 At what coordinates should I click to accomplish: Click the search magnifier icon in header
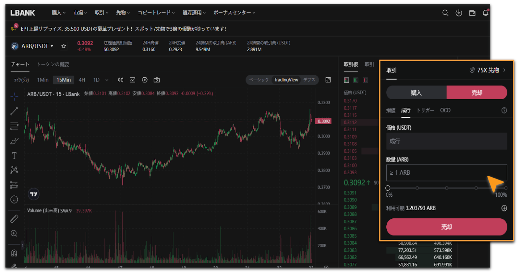click(x=445, y=13)
